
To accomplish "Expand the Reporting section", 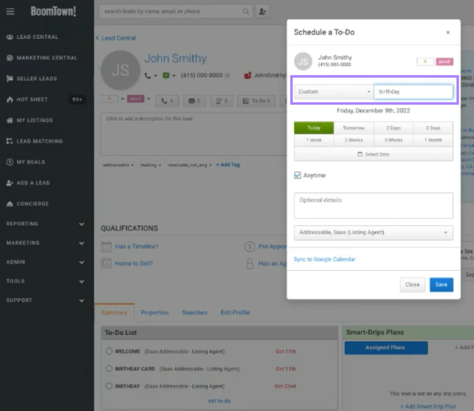I will pyautogui.click(x=45, y=224).
